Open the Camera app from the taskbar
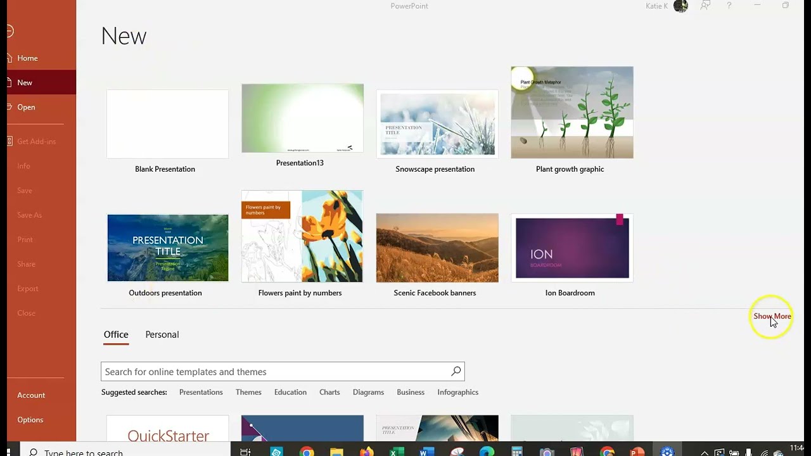The width and height of the screenshot is (811, 456). click(547, 452)
